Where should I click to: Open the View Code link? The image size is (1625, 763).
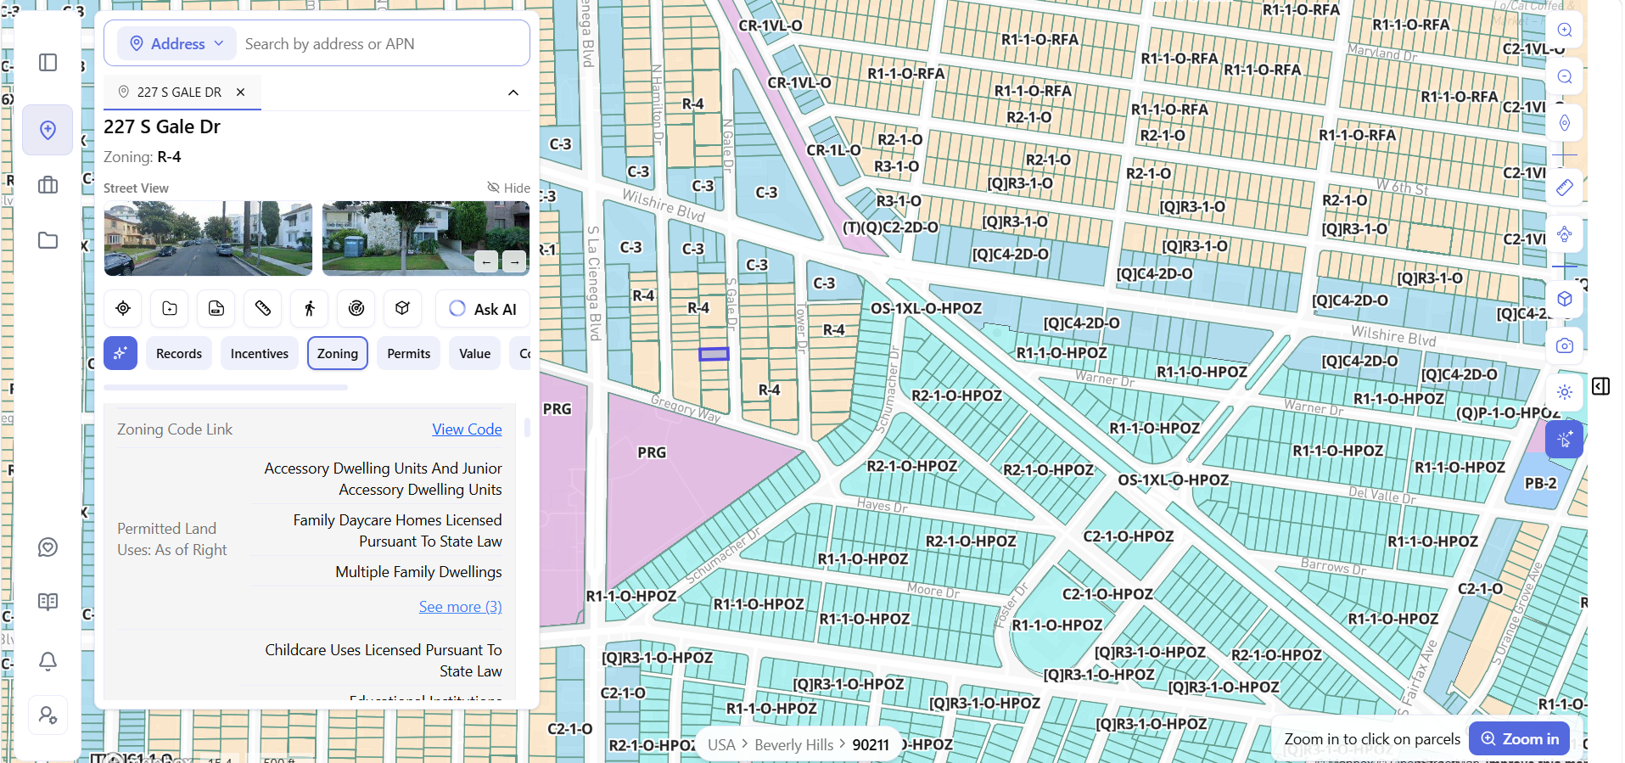tap(467, 429)
